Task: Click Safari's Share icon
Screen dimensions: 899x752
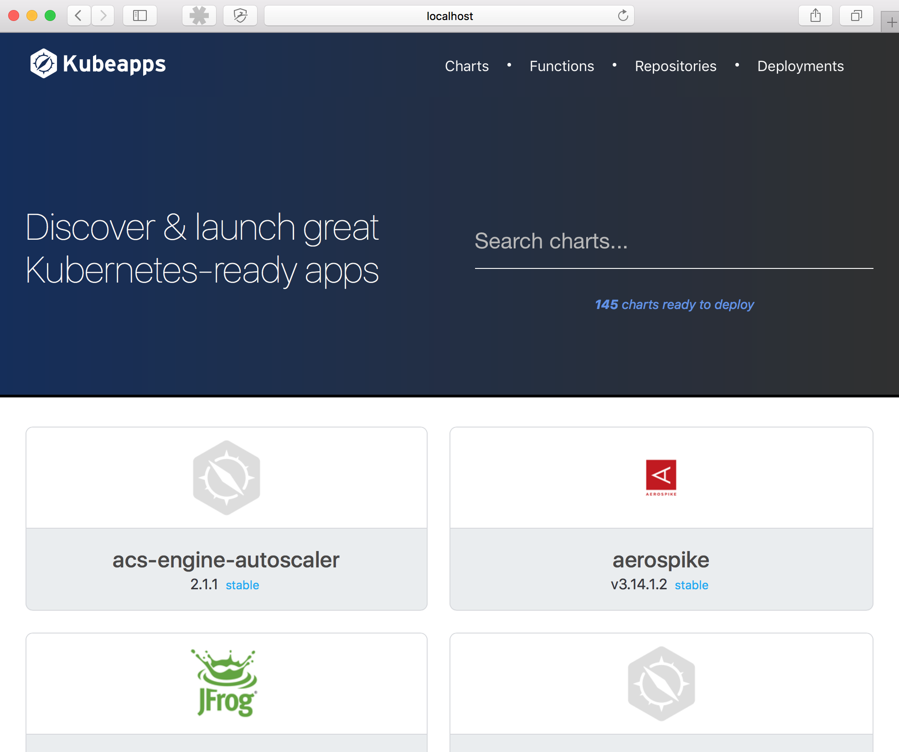Action: point(815,16)
